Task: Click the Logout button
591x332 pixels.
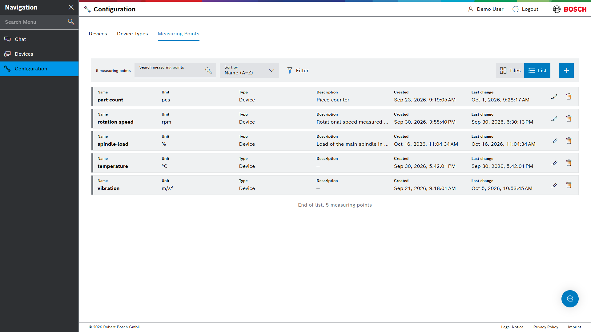Action: pyautogui.click(x=525, y=9)
